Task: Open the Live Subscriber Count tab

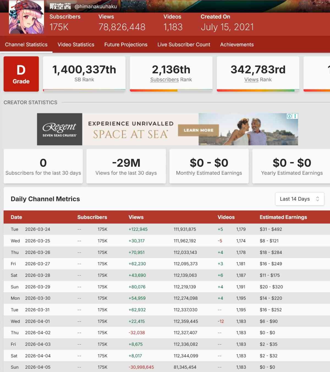Action: click(184, 45)
